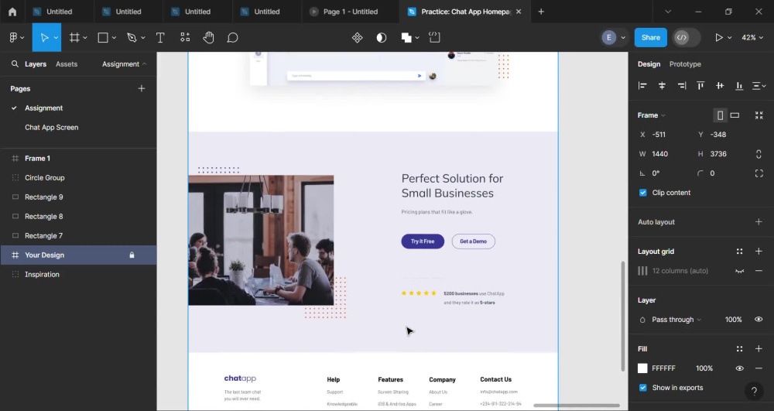
Task: Align selection to the top
Action: (x=700, y=86)
